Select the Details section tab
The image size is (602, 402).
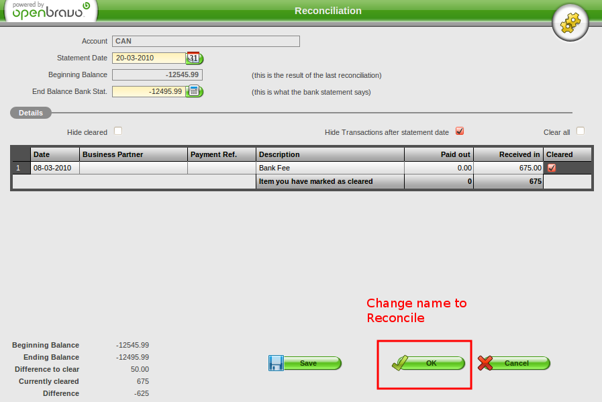(31, 113)
